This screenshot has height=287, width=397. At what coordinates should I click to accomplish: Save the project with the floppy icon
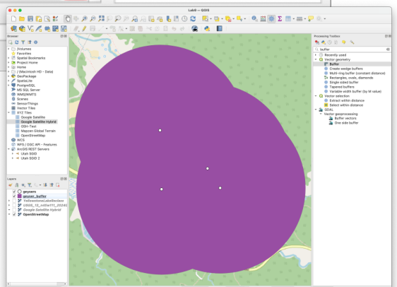(30, 19)
